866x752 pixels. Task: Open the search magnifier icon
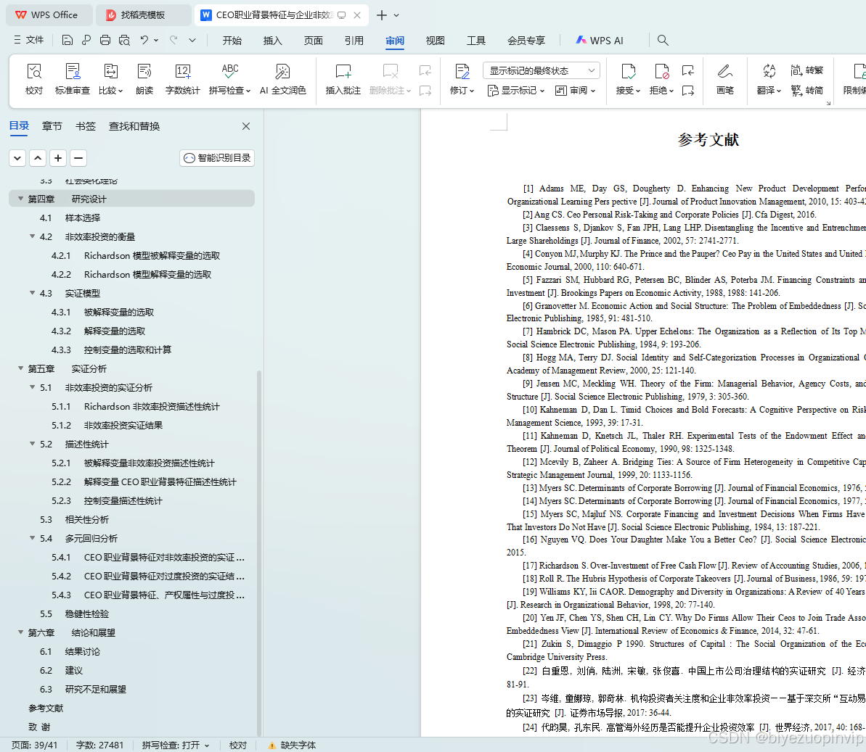(663, 40)
